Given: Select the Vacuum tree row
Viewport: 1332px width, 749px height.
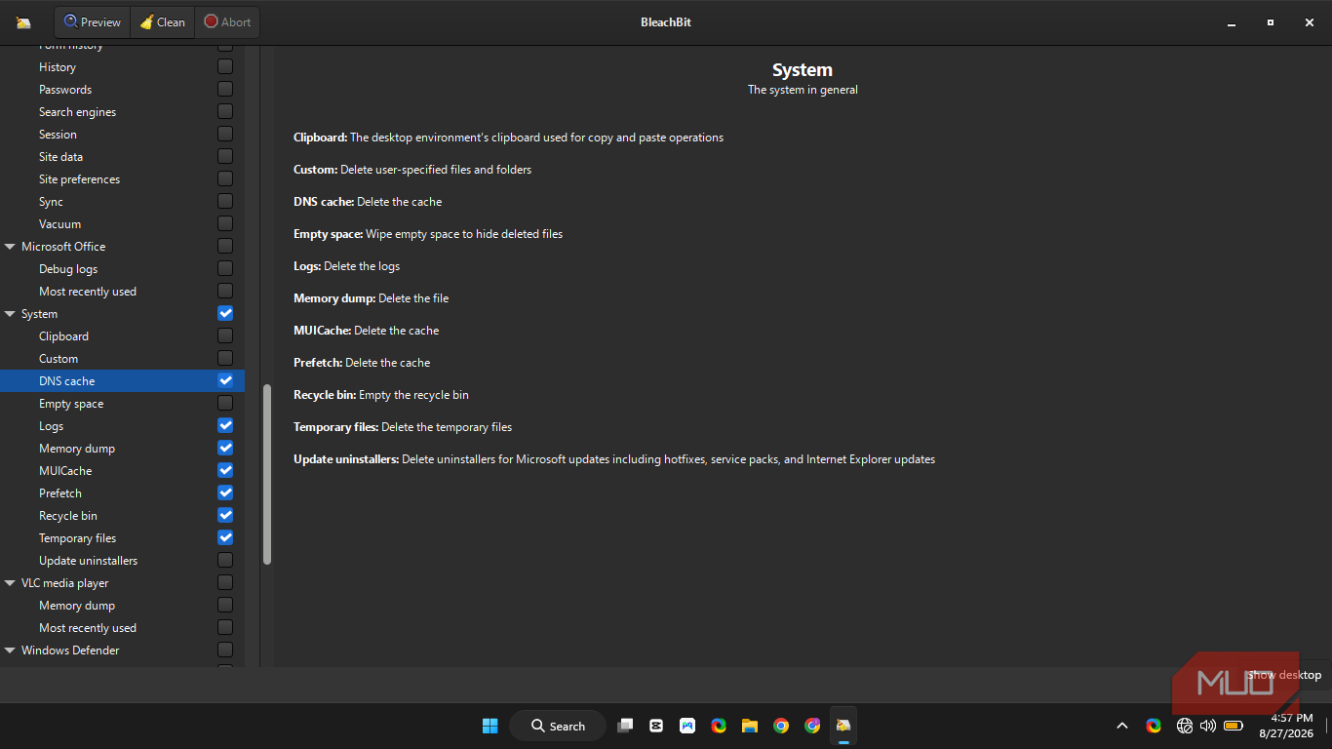Looking at the screenshot, I should click(122, 223).
